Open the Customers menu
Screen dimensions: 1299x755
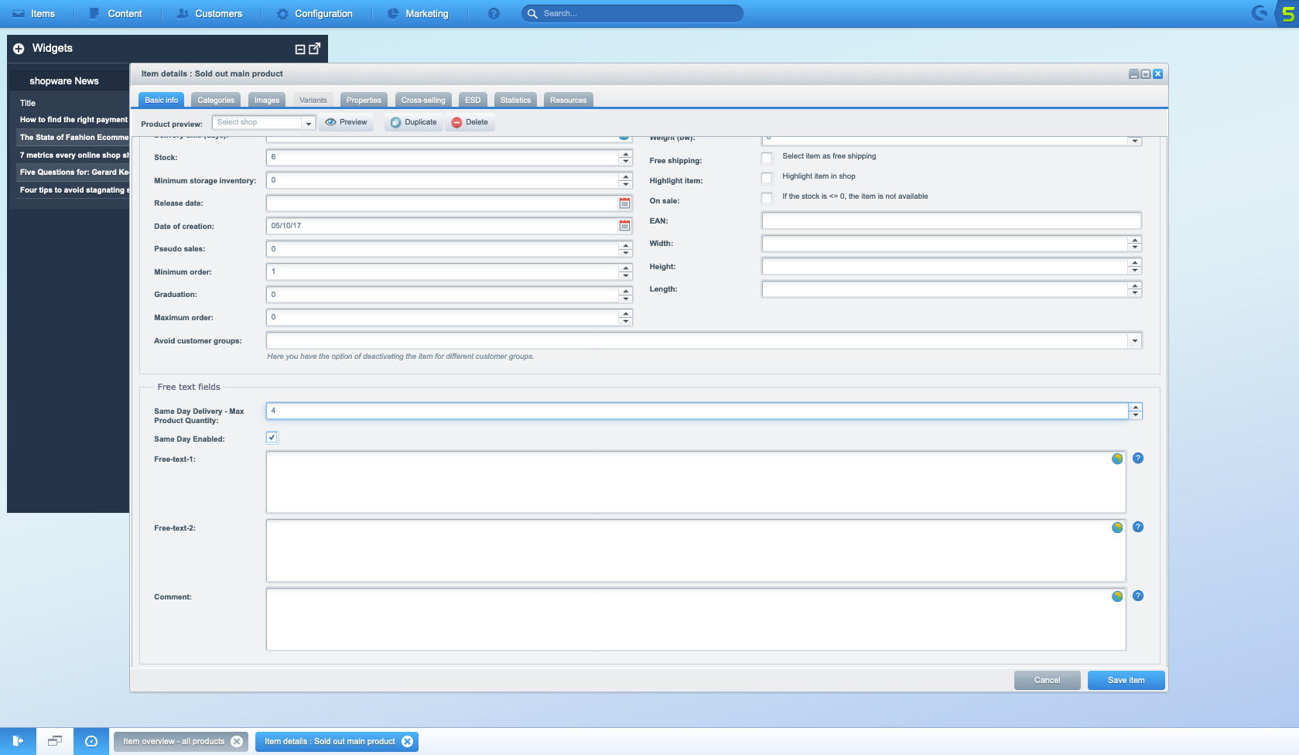tap(210, 13)
